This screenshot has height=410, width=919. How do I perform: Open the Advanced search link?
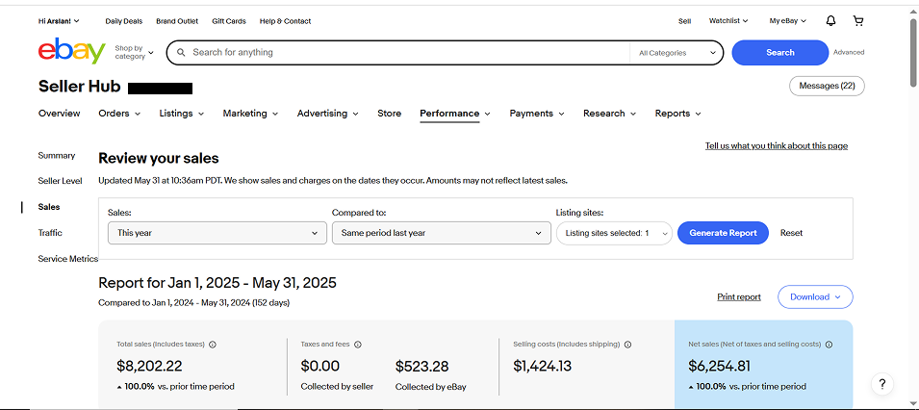point(849,52)
